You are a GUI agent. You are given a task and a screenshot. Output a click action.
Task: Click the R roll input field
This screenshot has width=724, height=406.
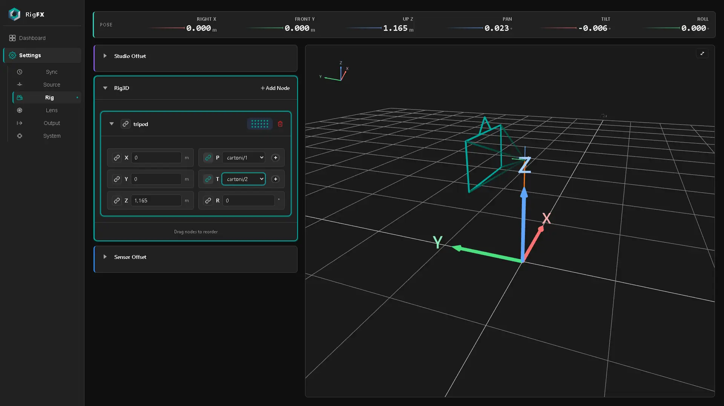tap(248, 201)
